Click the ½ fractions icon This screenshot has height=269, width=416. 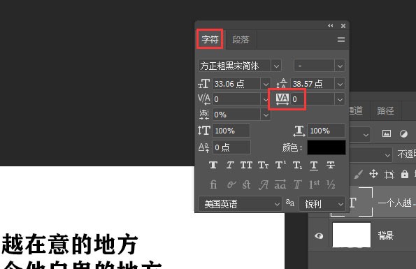pos(331,184)
